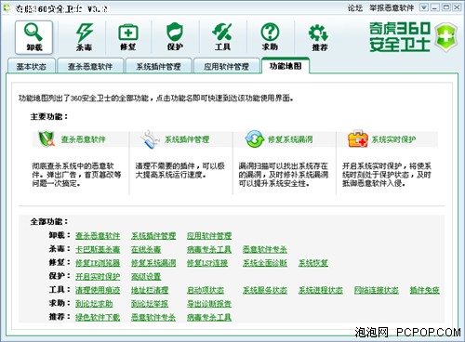Switch to the 基本状态 tab

pos(32,66)
